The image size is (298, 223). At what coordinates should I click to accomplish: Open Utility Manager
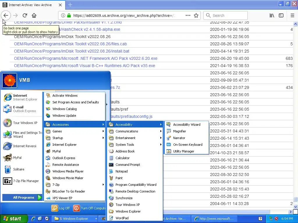tap(187, 151)
